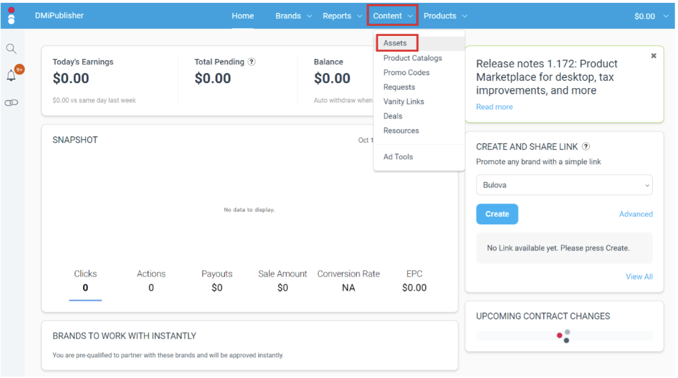Click the Total Pending help question icon

point(251,62)
